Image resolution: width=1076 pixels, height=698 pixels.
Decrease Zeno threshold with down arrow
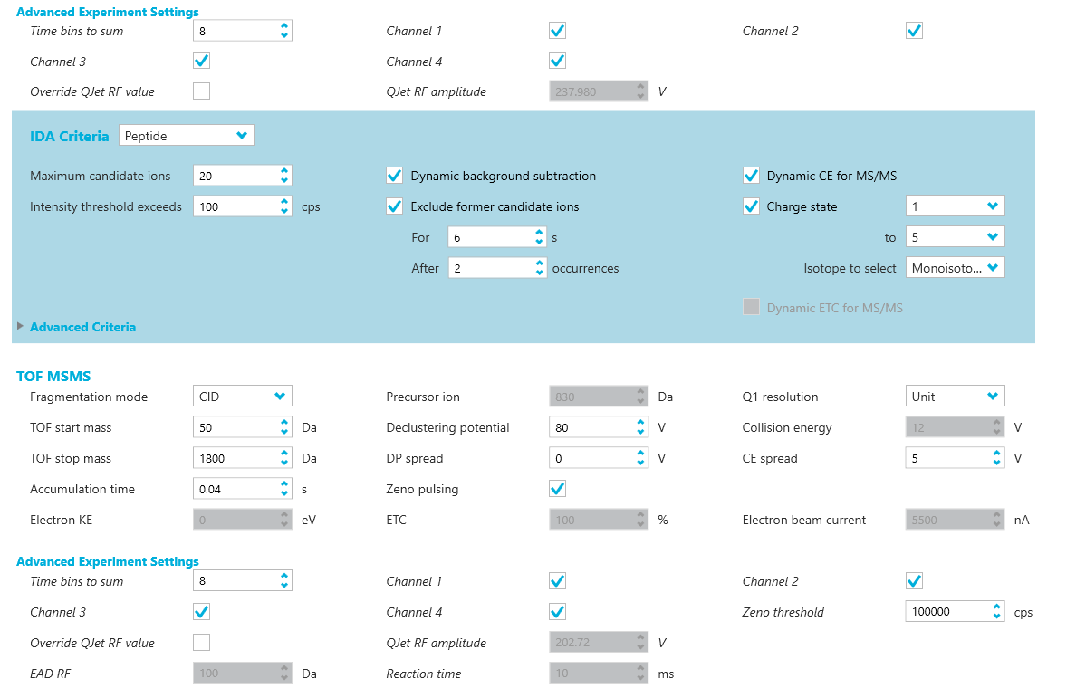tap(997, 617)
